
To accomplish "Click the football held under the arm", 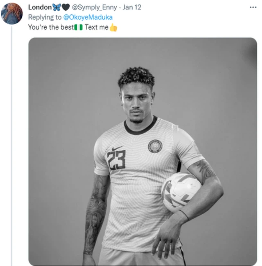I will click(180, 192).
